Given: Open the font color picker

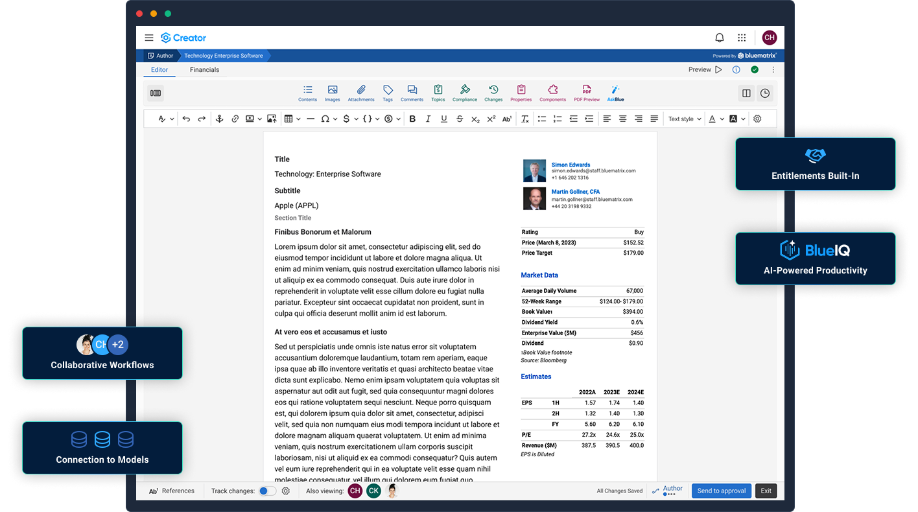Looking at the screenshot, I should point(715,119).
